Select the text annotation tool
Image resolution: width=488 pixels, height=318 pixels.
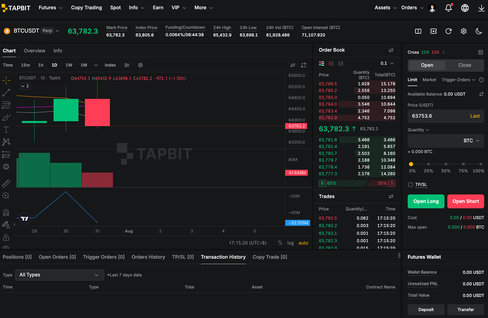[x=6, y=130]
